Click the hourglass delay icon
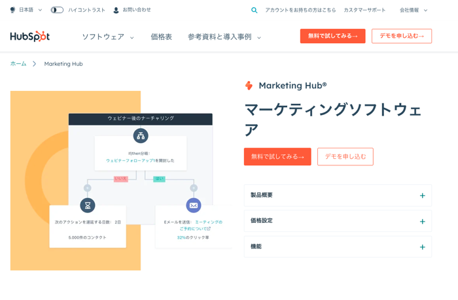The height and width of the screenshot is (300, 458). coord(88,205)
